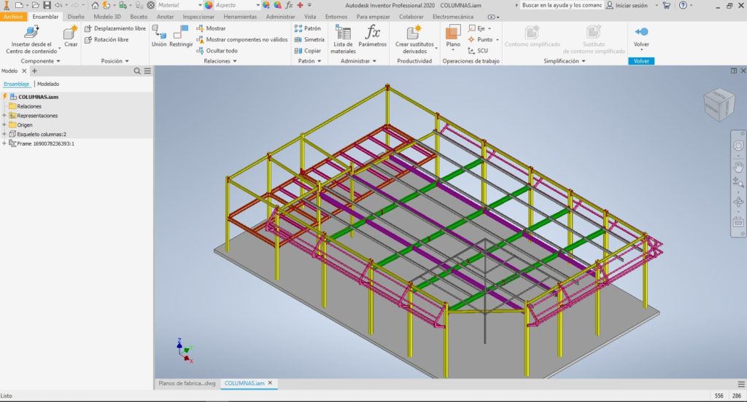Toggle Mostrar relationships display
747x402 pixels.
tap(211, 28)
